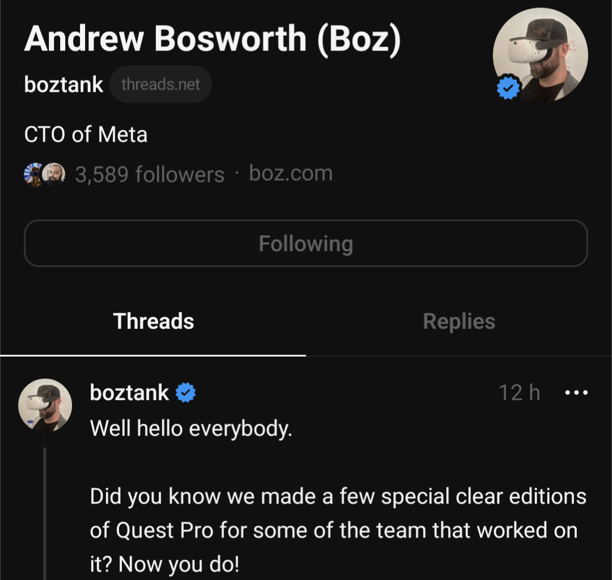Open the post's three-dot more menu
This screenshot has width=612, height=580.
coord(576,392)
